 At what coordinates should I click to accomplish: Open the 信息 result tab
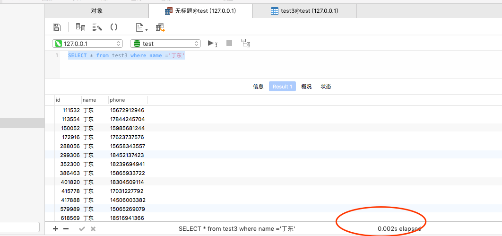click(258, 87)
